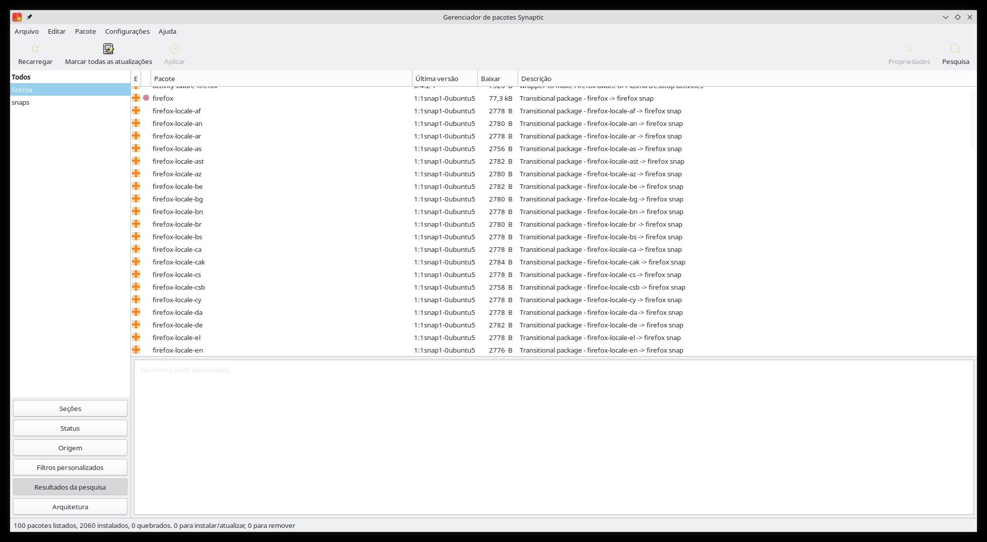Image resolution: width=987 pixels, height=542 pixels.
Task: Click status icon of firefox-locale-bs row
Action: click(136, 237)
